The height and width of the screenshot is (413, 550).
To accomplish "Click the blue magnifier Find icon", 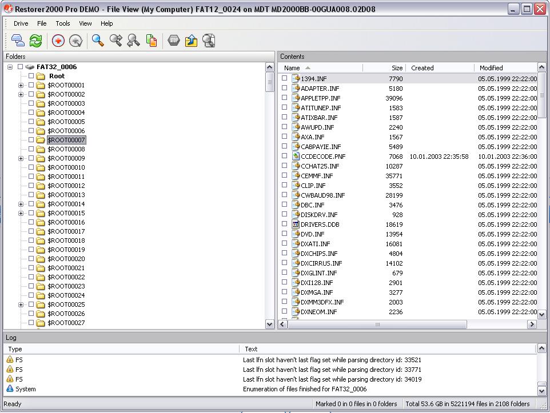I will 98,41.
